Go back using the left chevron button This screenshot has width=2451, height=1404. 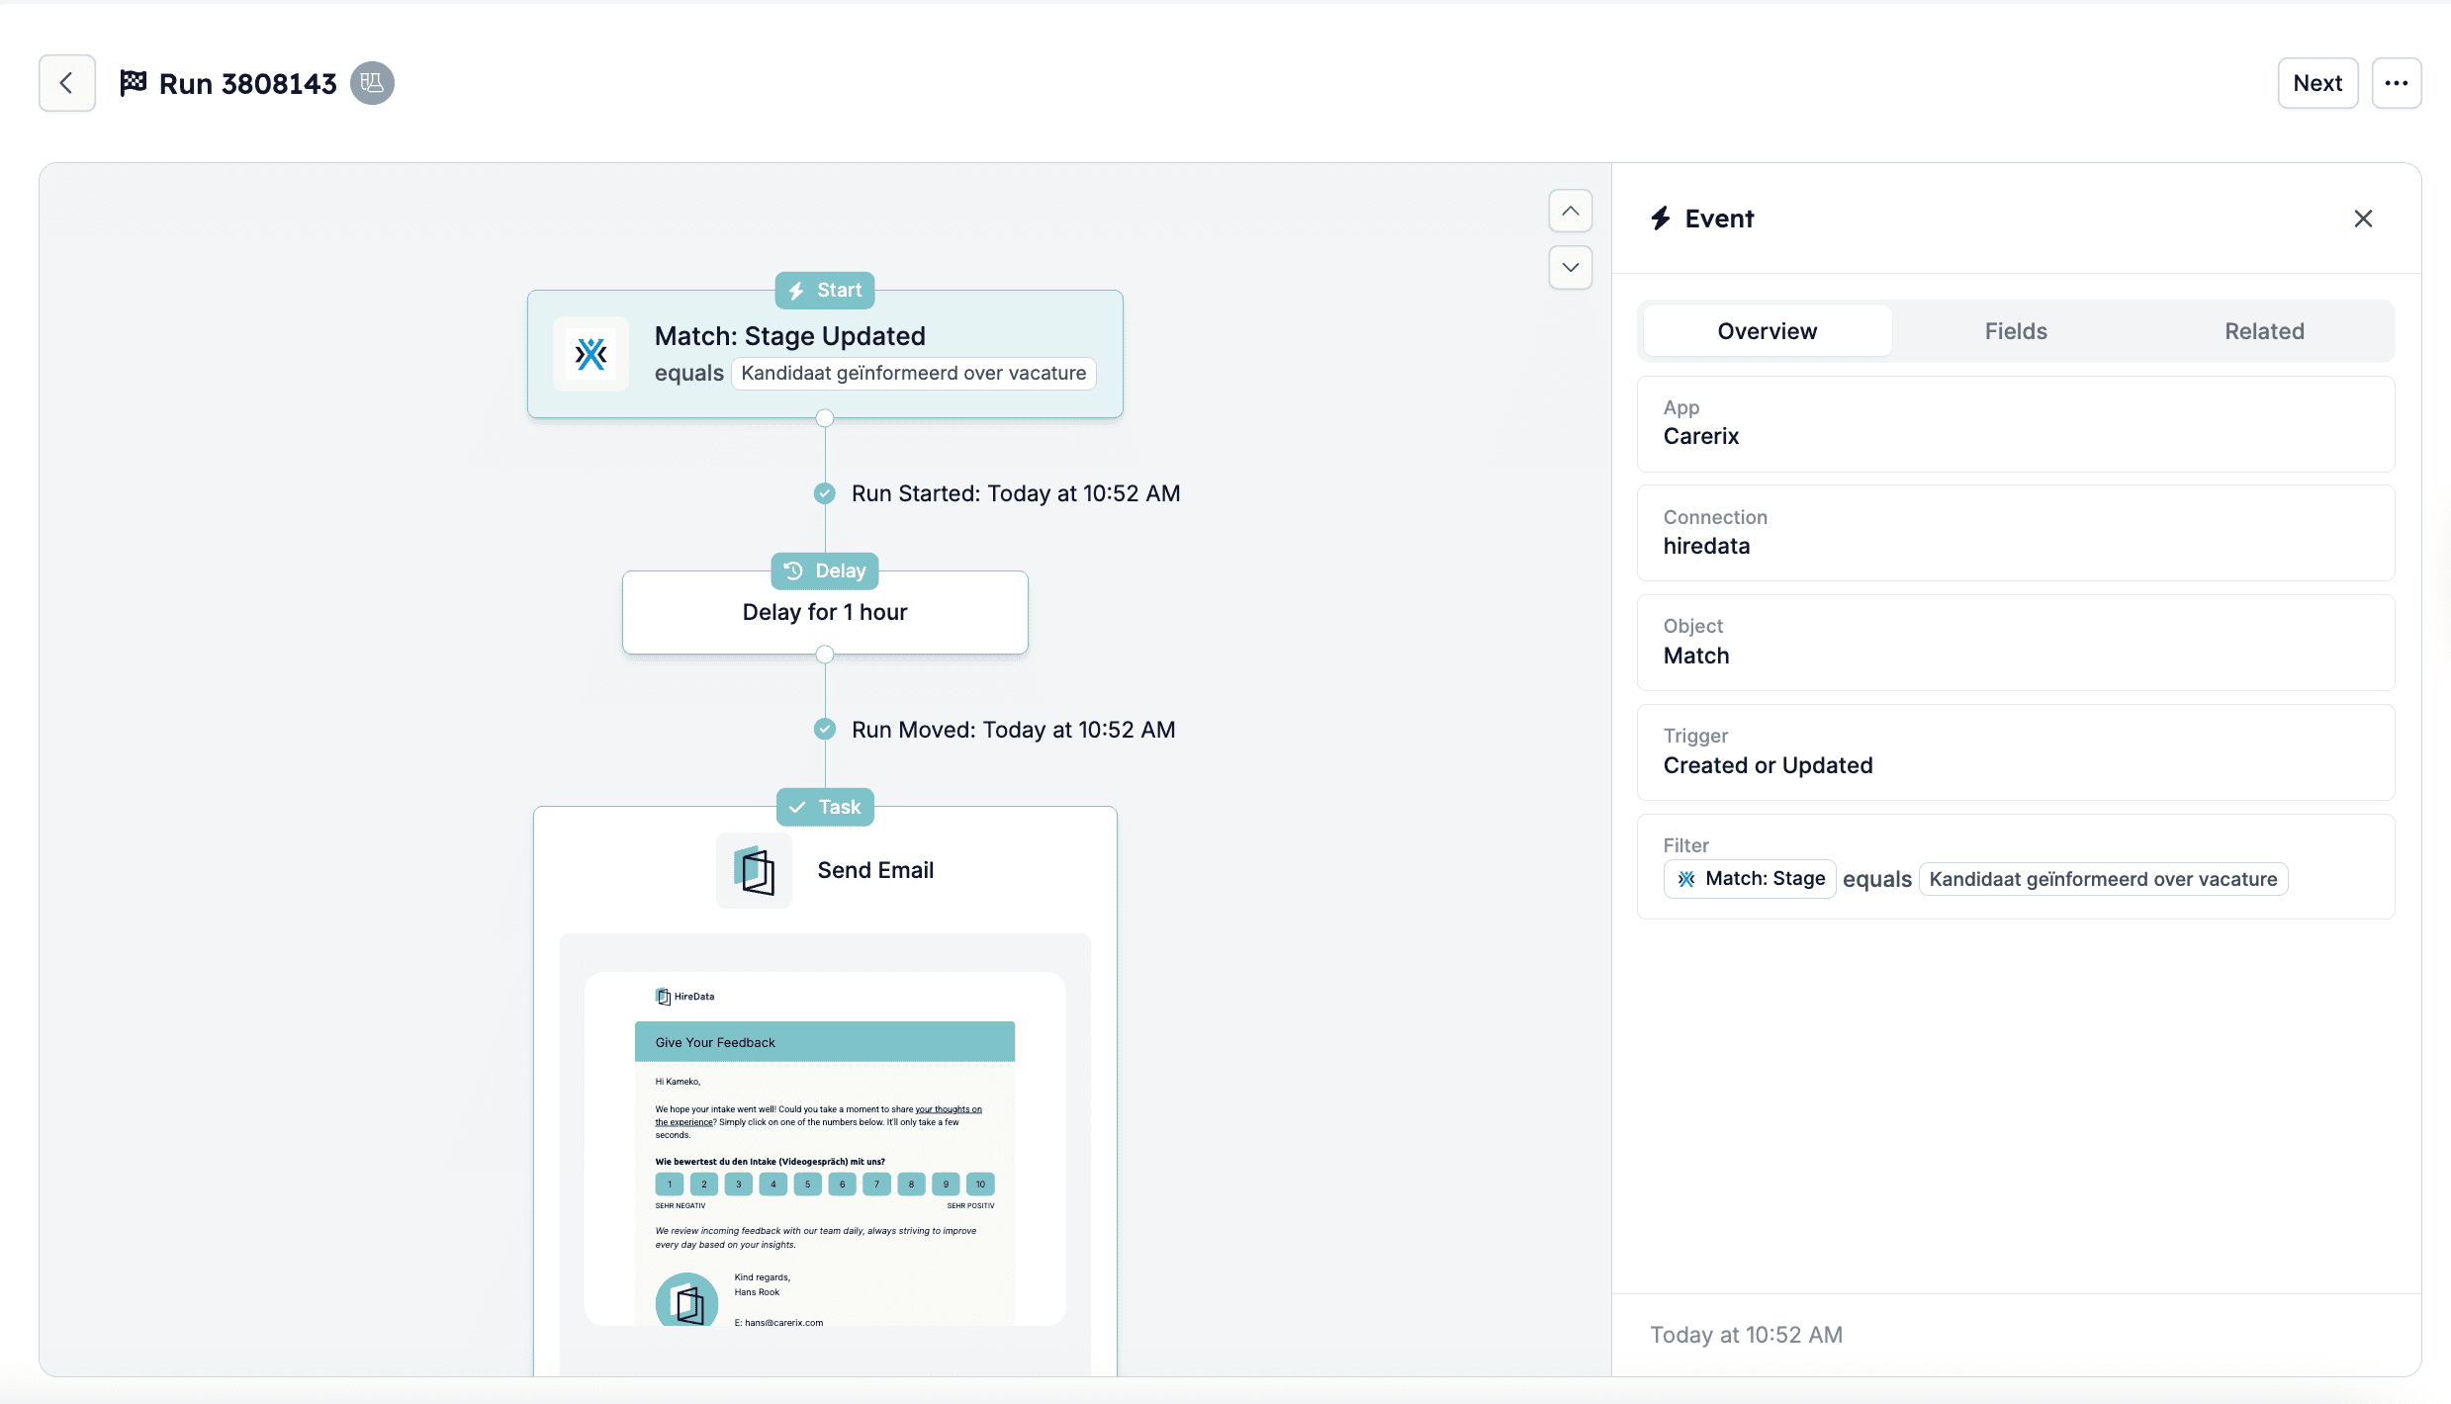click(66, 83)
